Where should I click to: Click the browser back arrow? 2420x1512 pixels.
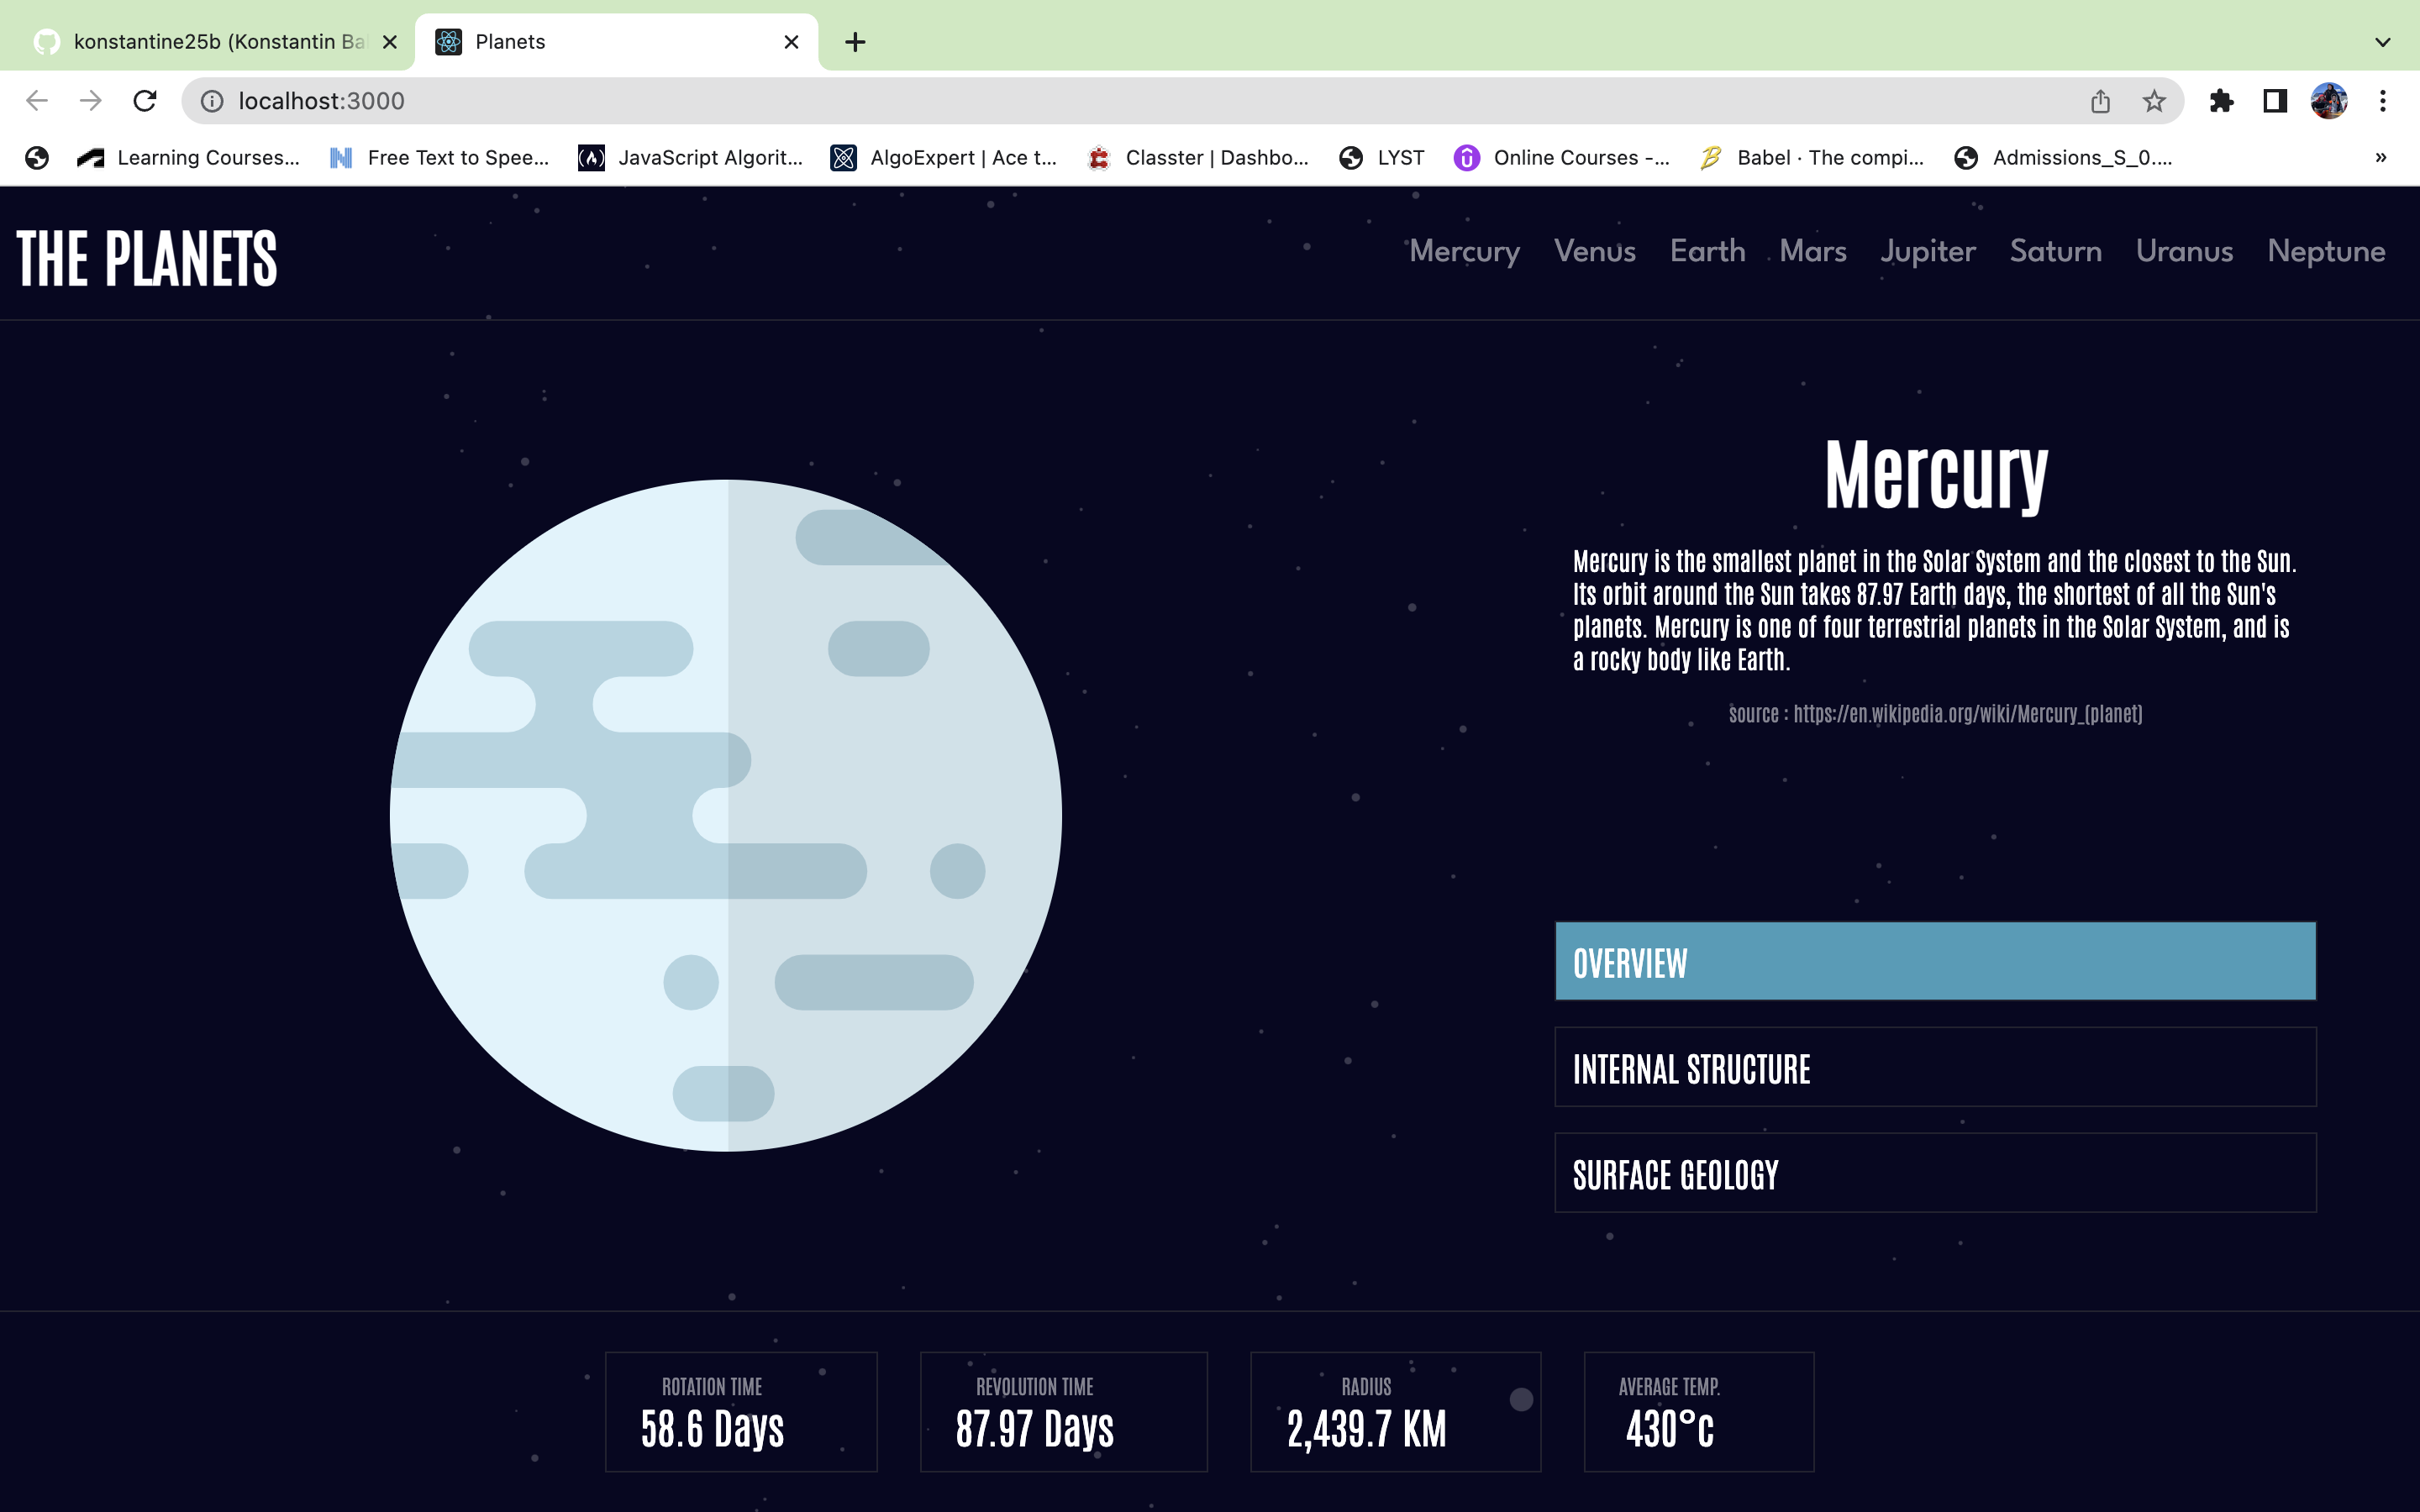[37, 101]
